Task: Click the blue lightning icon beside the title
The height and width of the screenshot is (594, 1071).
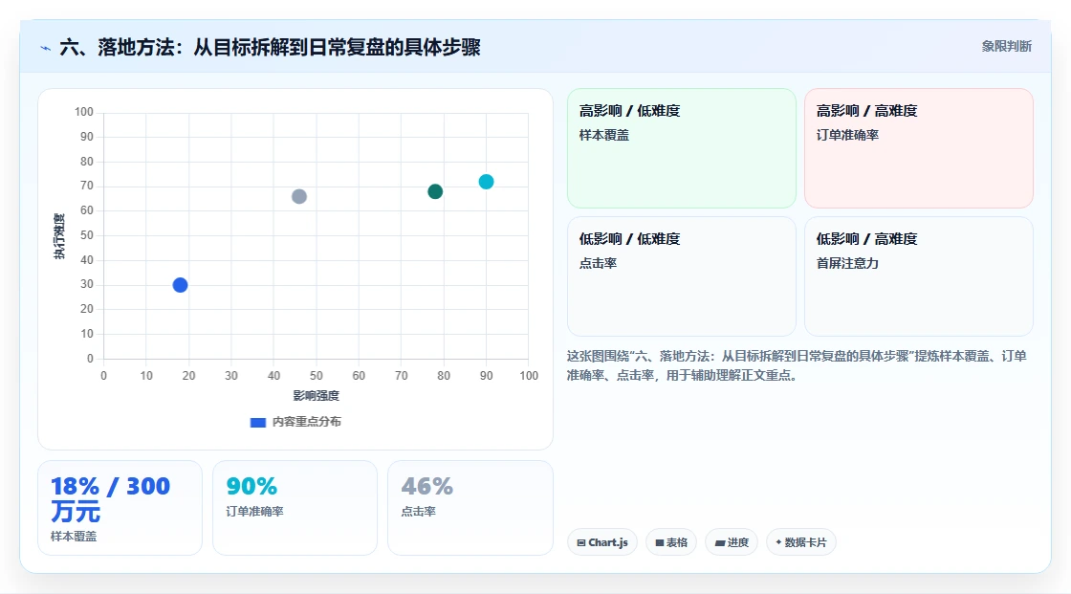Action: point(45,48)
